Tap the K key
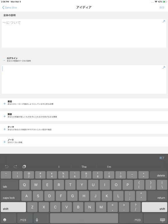 [x=107, y=196]
